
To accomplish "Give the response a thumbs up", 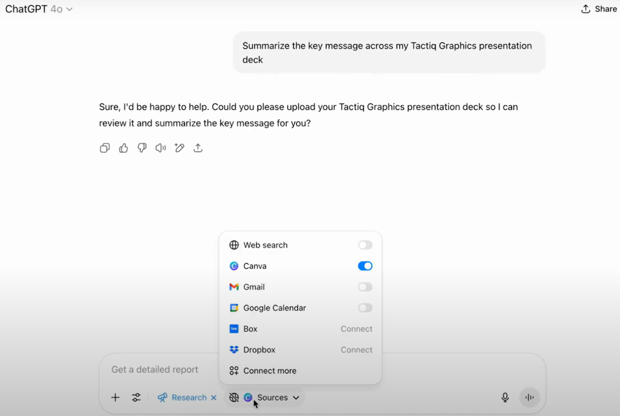I will click(123, 148).
